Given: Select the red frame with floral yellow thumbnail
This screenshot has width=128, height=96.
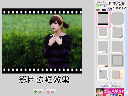Looking at the screenshot, I should [x=118, y=74].
